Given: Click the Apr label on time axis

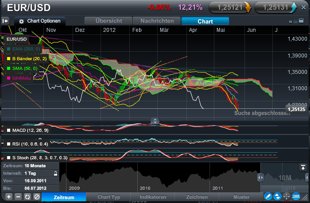Looking at the screenshot, I should [193, 30].
